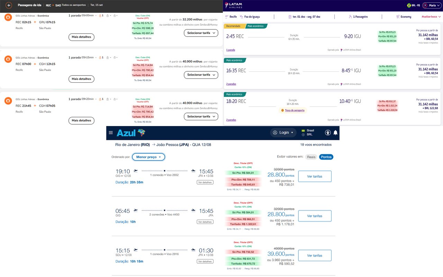This screenshot has width=443, height=277.
Task: Click Ver detalhes for the 15:15 Azul flight
Action: (205, 261)
